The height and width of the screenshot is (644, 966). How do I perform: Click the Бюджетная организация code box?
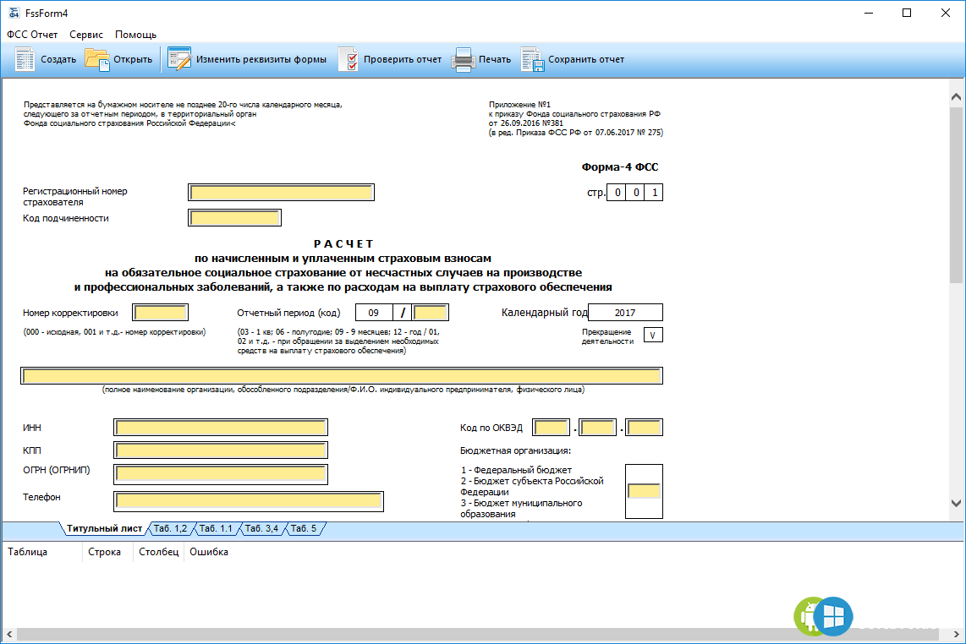coord(644,491)
